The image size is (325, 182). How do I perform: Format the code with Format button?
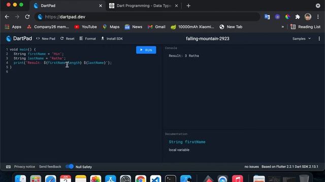(x=88, y=38)
